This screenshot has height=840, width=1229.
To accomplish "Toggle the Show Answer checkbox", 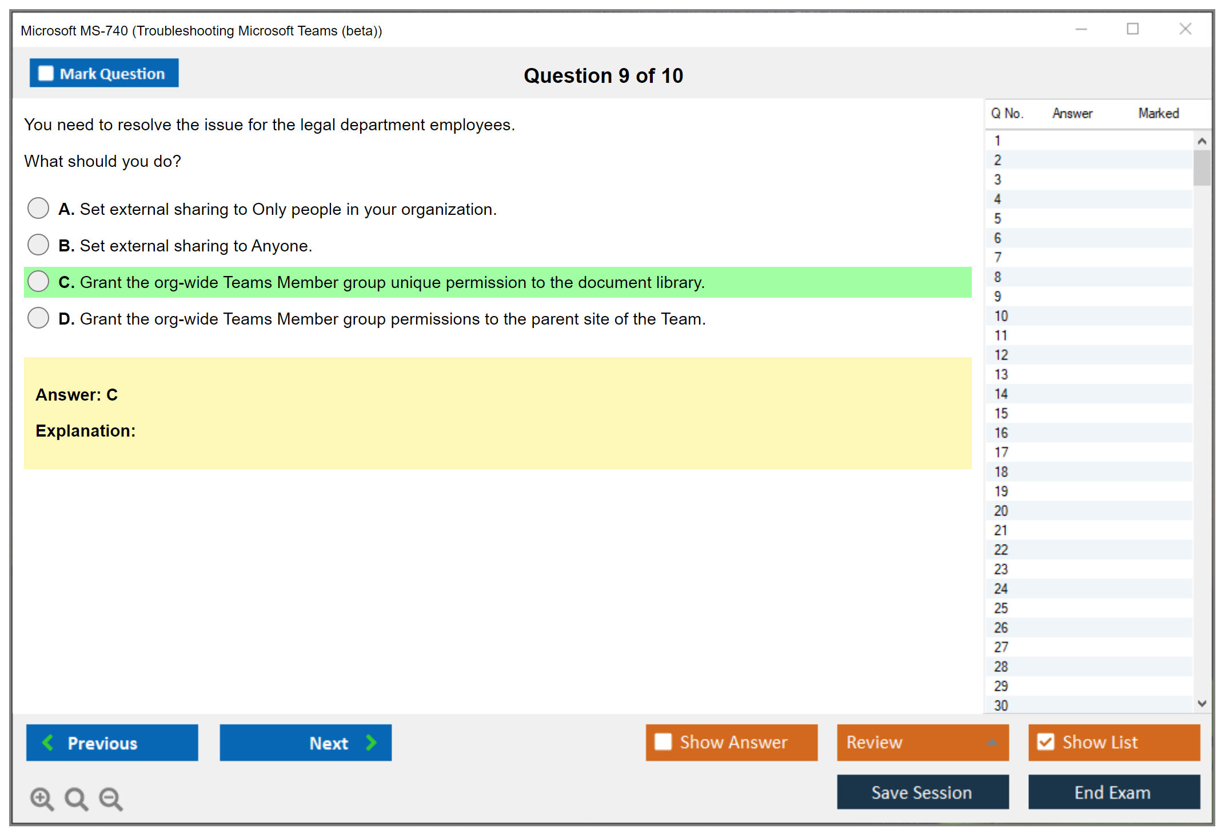I will (663, 742).
